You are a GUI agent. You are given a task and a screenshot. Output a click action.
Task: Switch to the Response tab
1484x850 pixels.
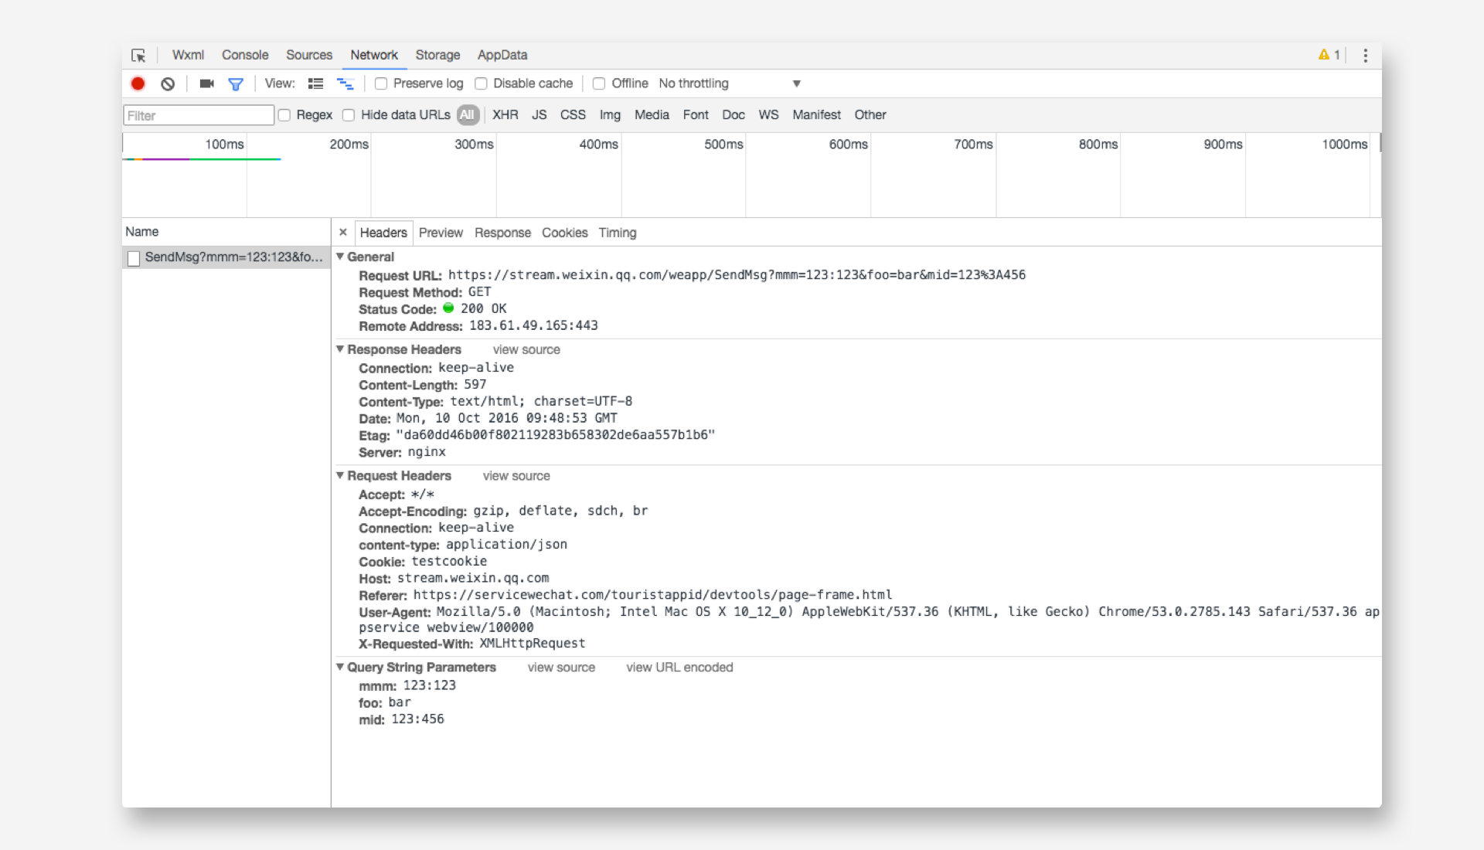pos(502,233)
